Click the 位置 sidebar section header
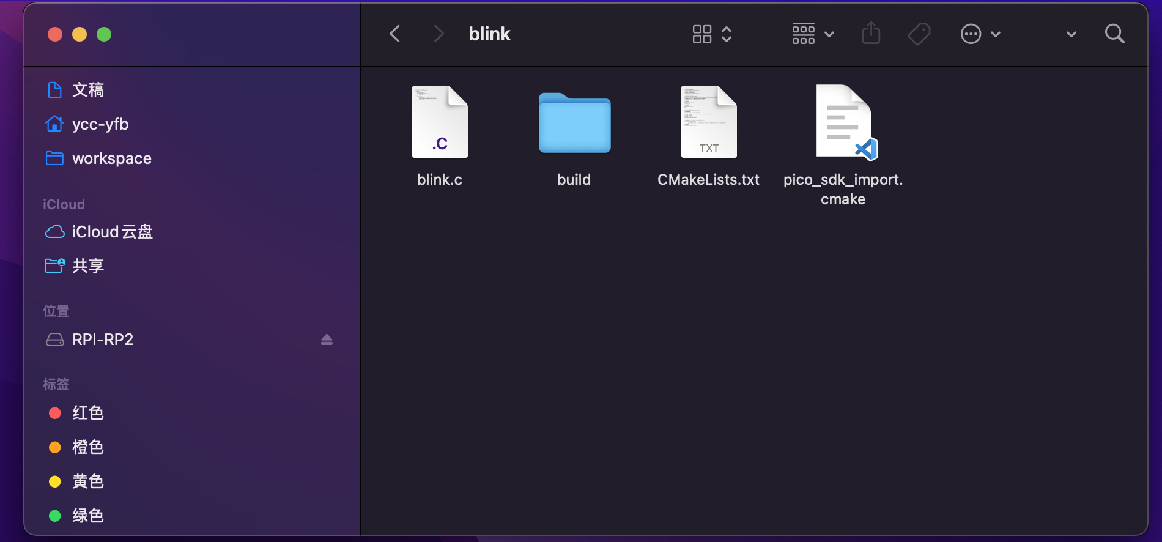The image size is (1162, 542). (56, 311)
